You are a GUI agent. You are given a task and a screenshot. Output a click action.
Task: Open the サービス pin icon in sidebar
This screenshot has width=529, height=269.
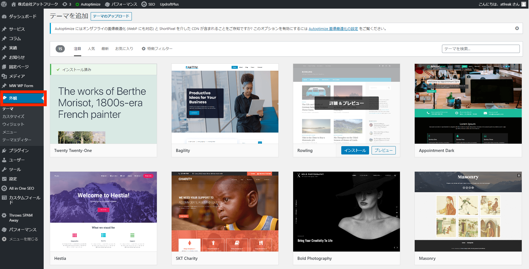coord(4,29)
